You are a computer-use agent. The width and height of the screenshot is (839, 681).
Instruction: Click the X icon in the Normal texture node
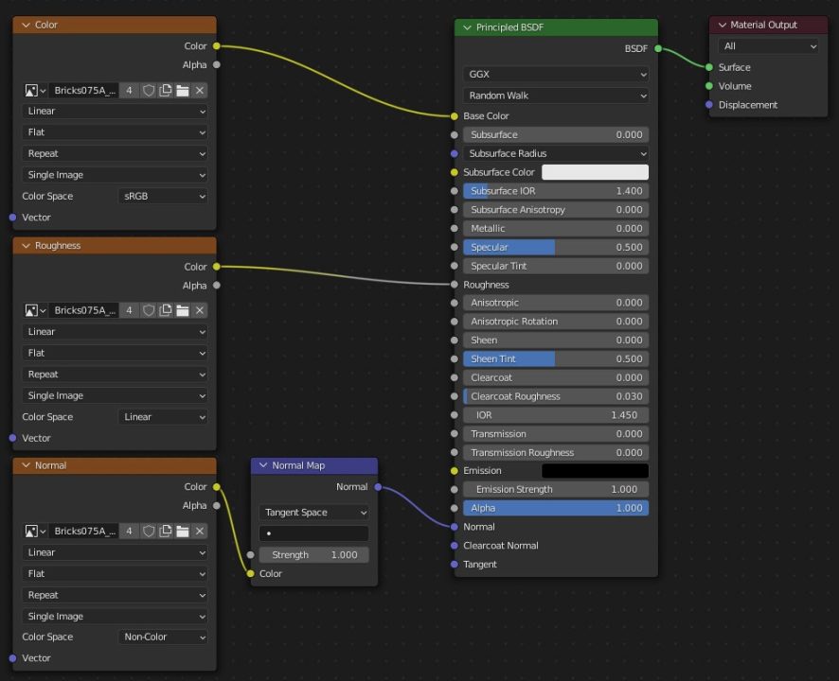point(200,531)
